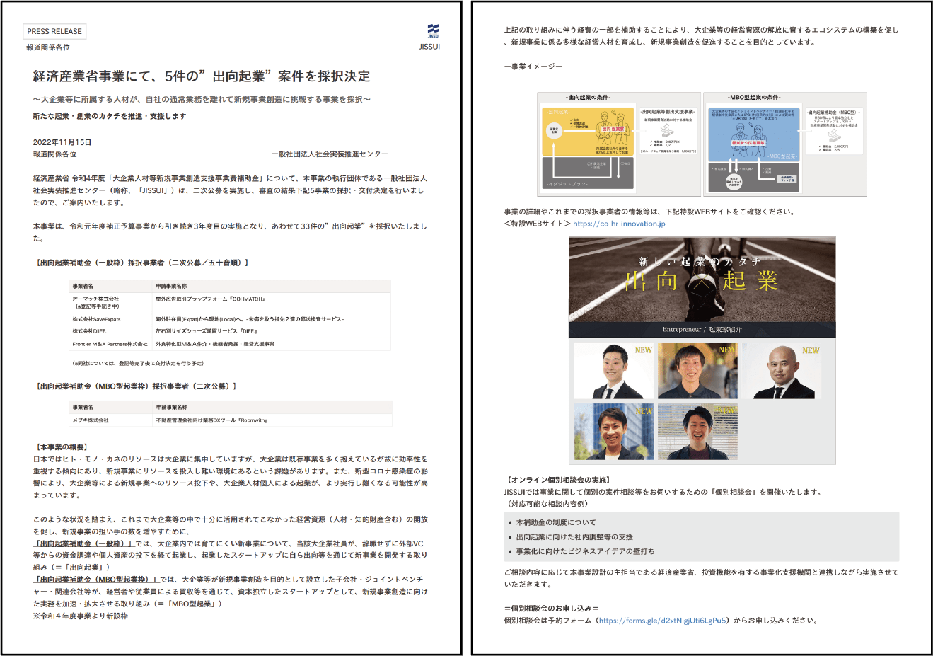Click the heading 【出向起業補助金（MBO型起業枠）採択事業者（二次公募）】
Screen dimensions: 933x656
pyautogui.click(x=134, y=386)
